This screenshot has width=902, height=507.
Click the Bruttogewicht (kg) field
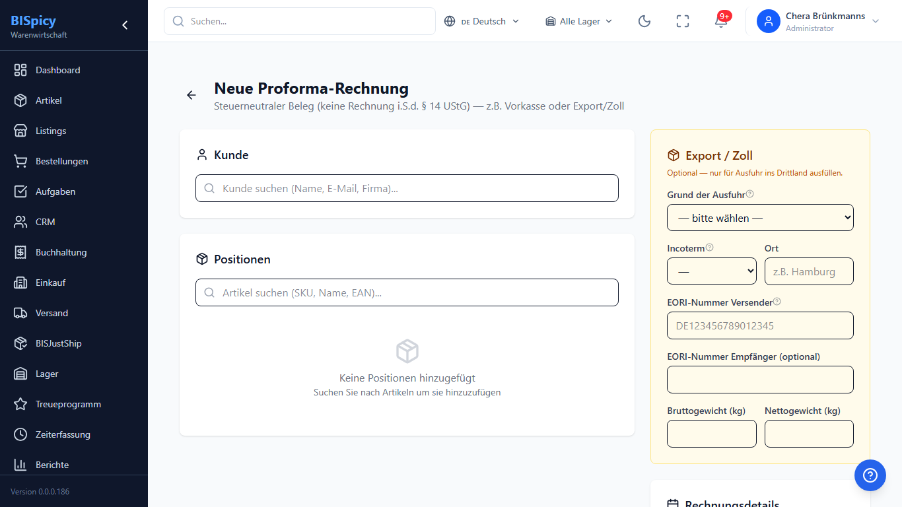(712, 434)
